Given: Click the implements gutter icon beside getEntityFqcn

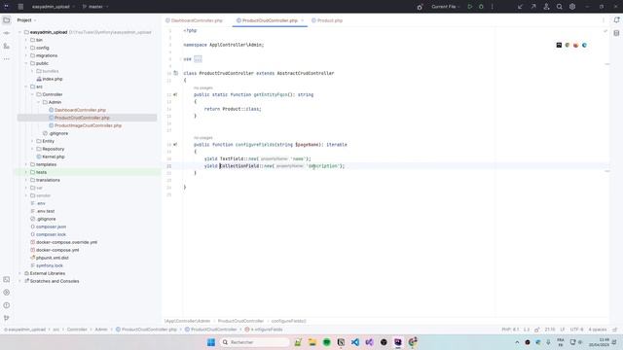Looking at the screenshot, I should click(x=175, y=95).
